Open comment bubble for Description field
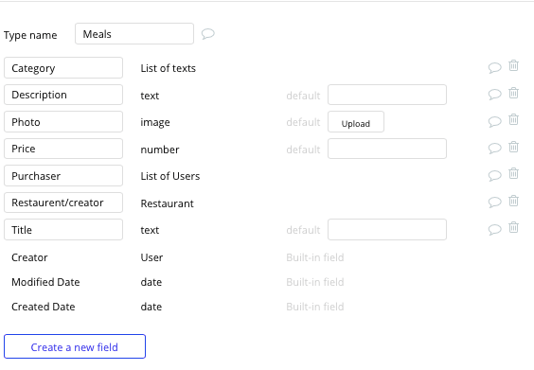534x370 pixels. click(x=494, y=95)
